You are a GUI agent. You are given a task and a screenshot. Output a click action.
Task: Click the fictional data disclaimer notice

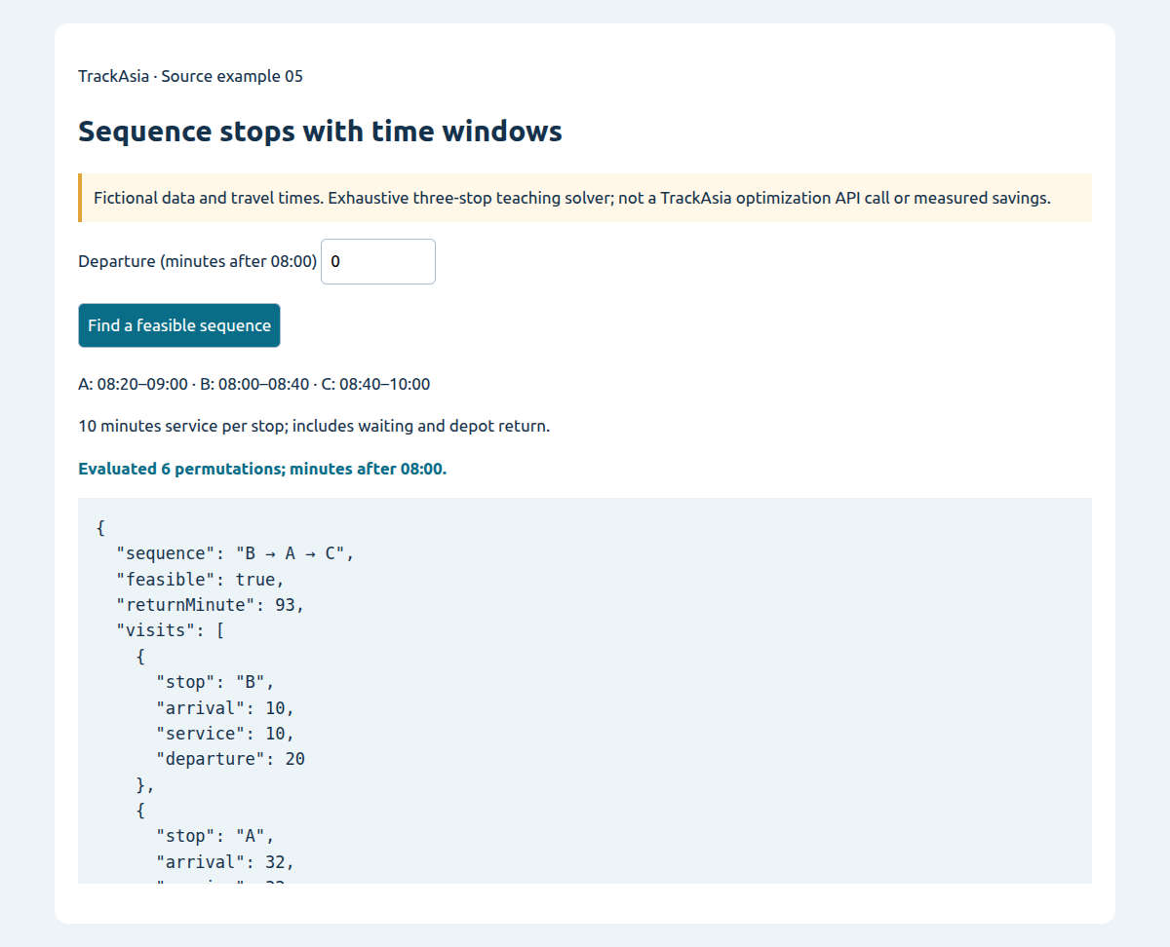click(x=585, y=198)
